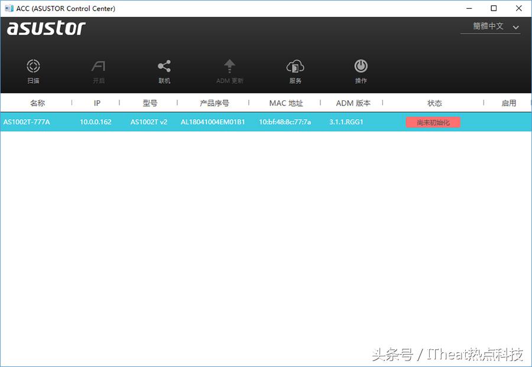The height and width of the screenshot is (367, 532).
Task: Click the 扫描 scan icon
Action: (33, 66)
